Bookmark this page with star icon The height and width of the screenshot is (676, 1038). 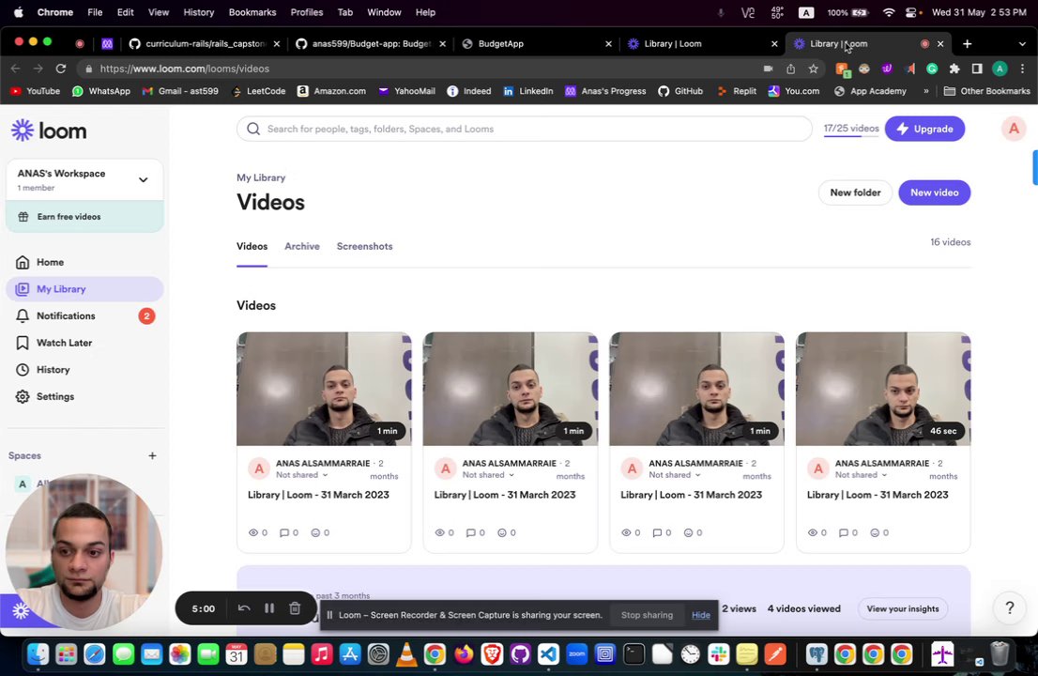(x=813, y=69)
